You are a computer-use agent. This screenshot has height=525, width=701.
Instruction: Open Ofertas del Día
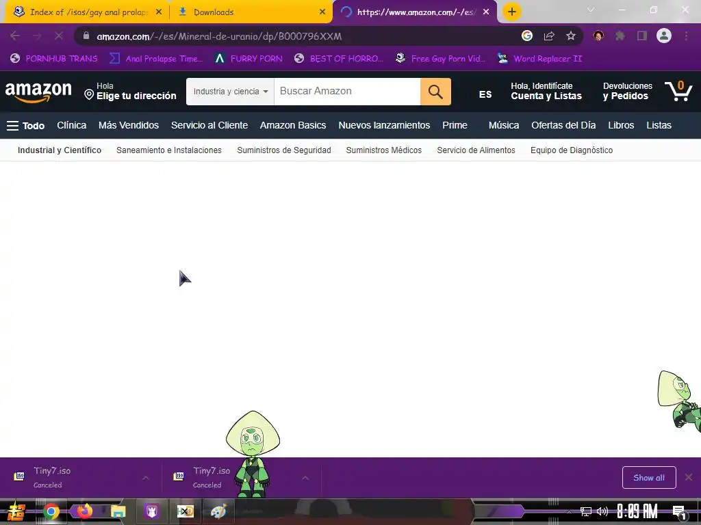pyautogui.click(x=563, y=126)
